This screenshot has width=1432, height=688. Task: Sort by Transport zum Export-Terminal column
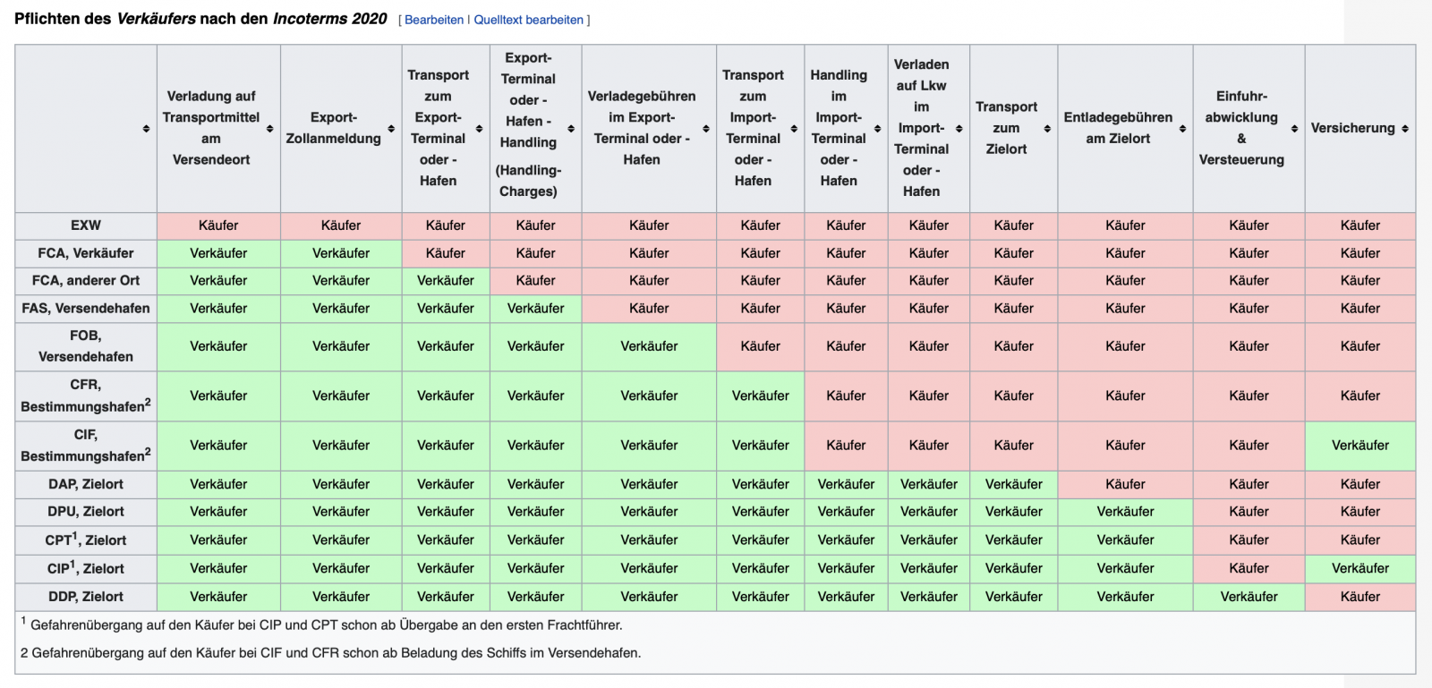tap(479, 129)
